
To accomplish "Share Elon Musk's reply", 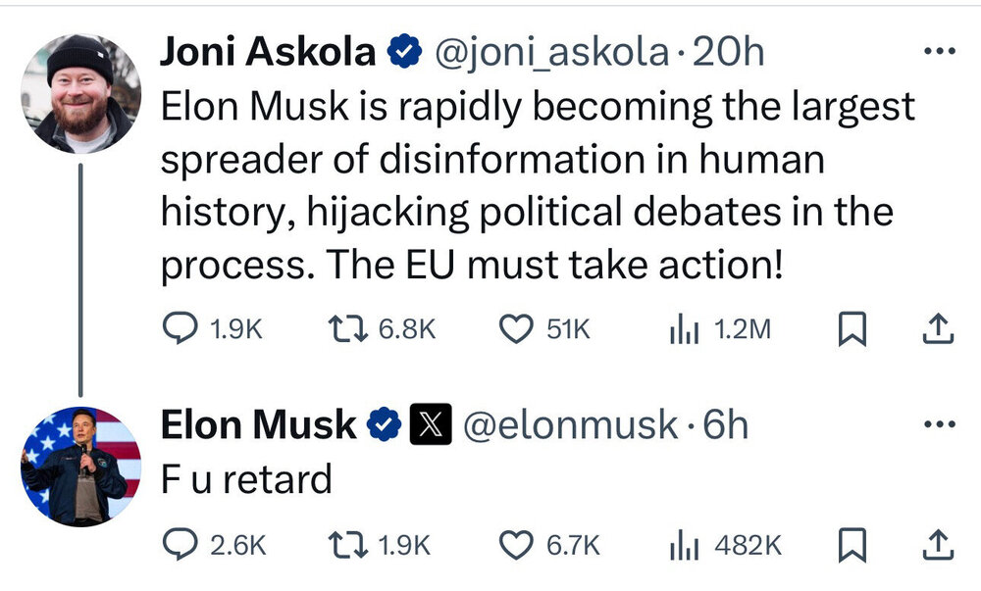I will pos(938,544).
